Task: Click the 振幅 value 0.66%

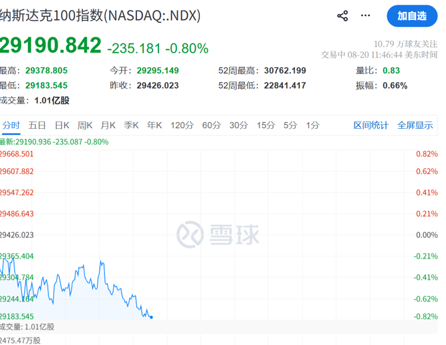Action: pos(395,85)
